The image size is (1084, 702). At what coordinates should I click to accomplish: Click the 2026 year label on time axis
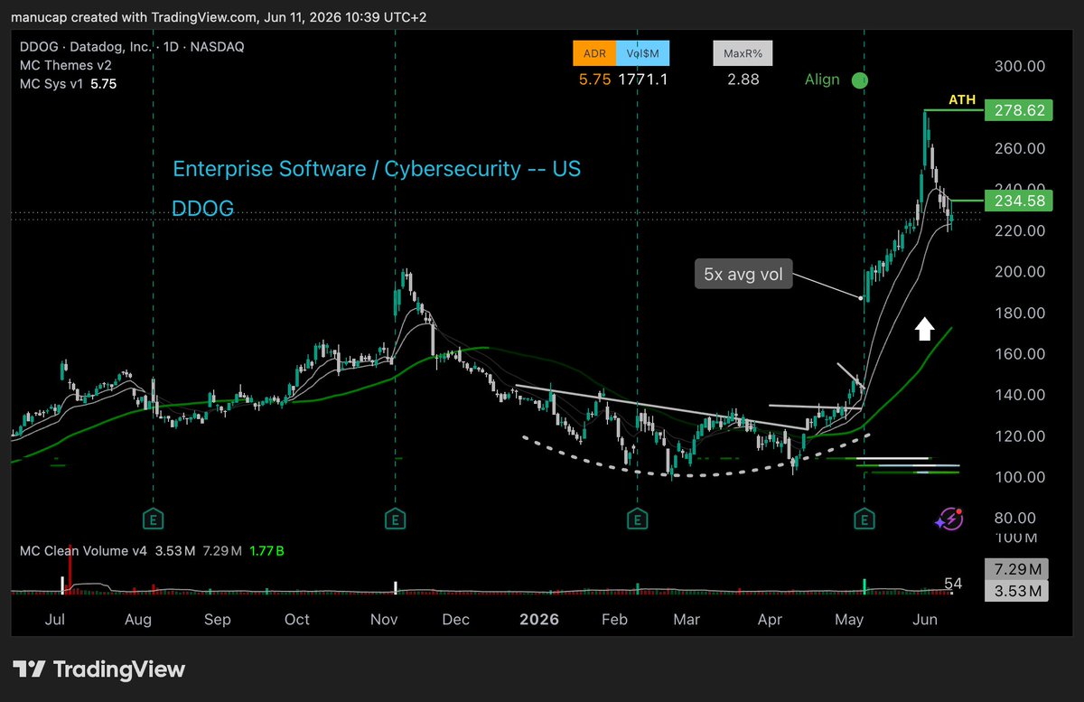click(x=539, y=620)
